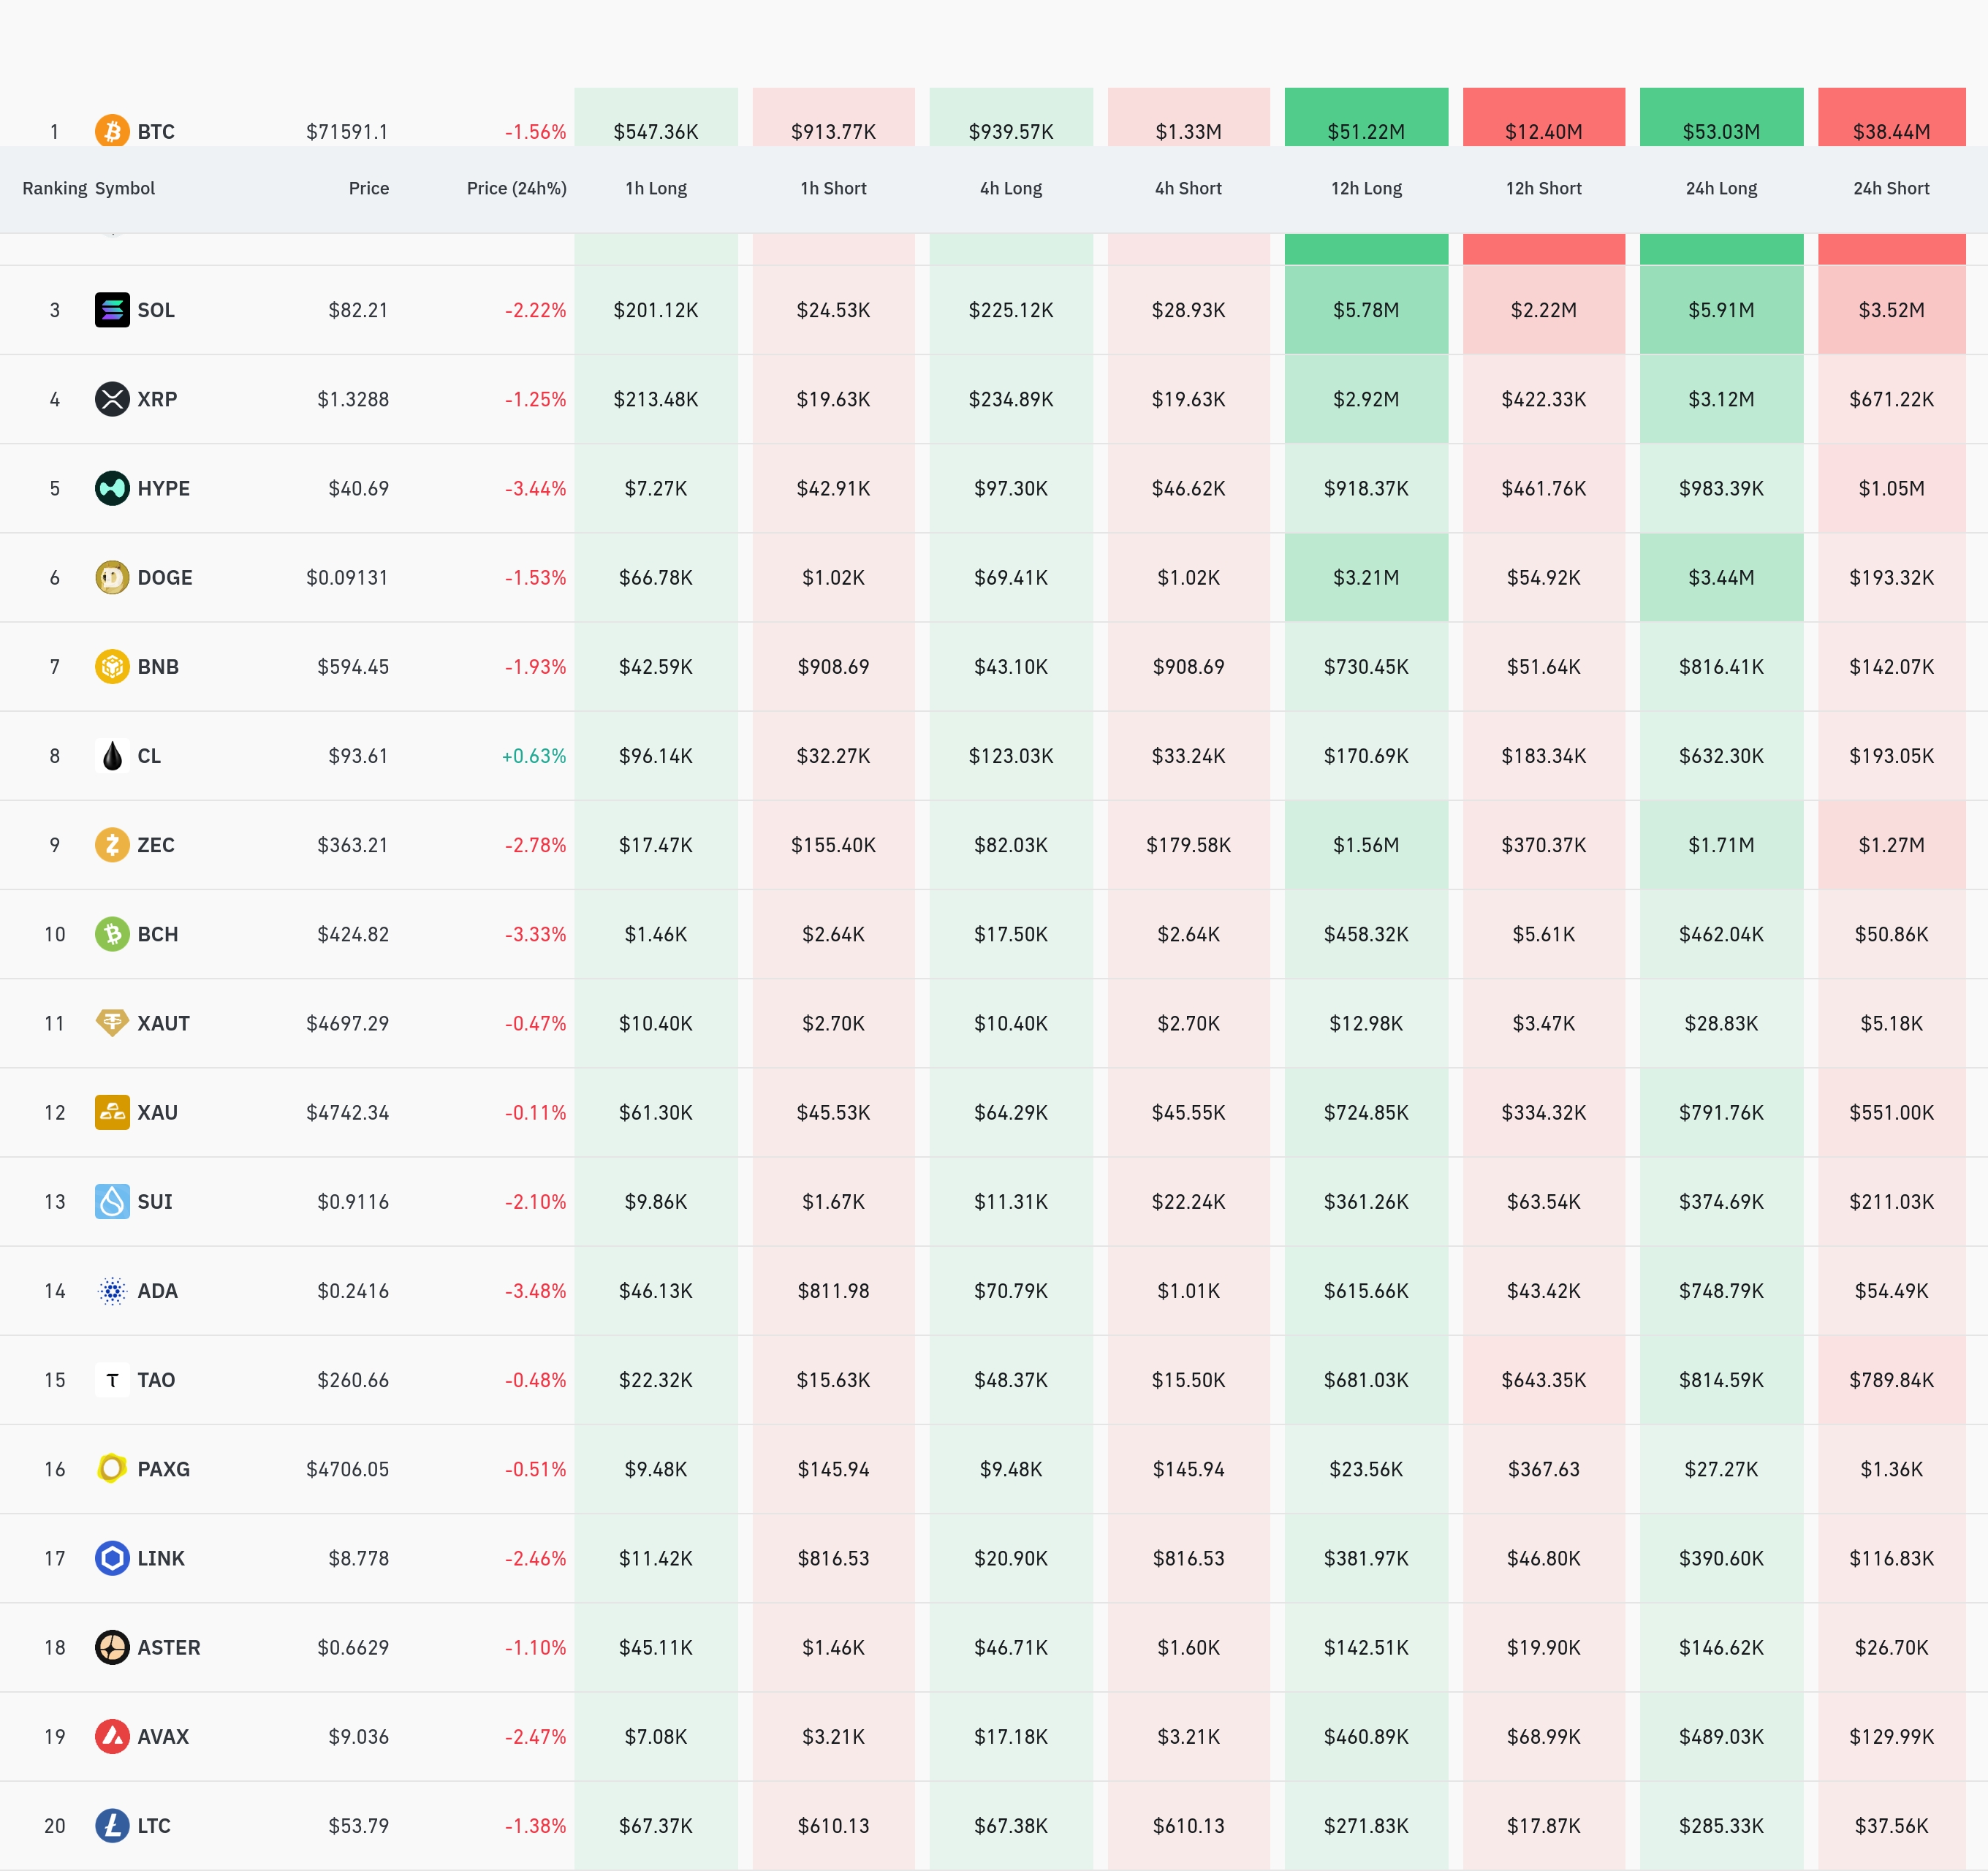Sort by the 24h Short column header
This screenshot has height=1871, width=1988.
(1890, 188)
